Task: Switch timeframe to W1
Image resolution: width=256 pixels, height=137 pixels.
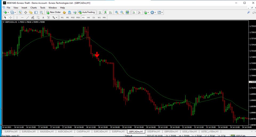Action: 99,17
